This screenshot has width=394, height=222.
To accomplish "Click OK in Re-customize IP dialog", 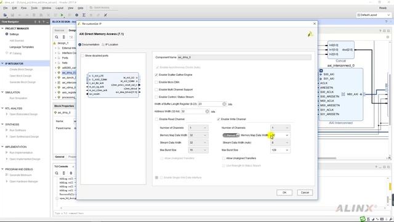I will tap(284, 192).
